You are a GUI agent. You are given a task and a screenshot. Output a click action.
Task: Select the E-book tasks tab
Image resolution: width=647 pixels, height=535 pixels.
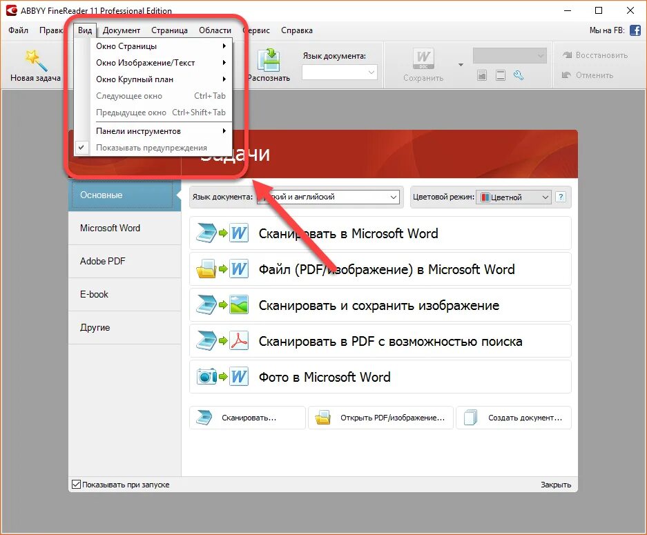pyautogui.click(x=124, y=295)
